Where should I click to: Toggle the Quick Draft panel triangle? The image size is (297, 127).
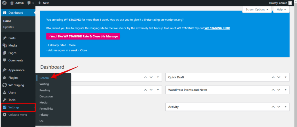[285, 77]
